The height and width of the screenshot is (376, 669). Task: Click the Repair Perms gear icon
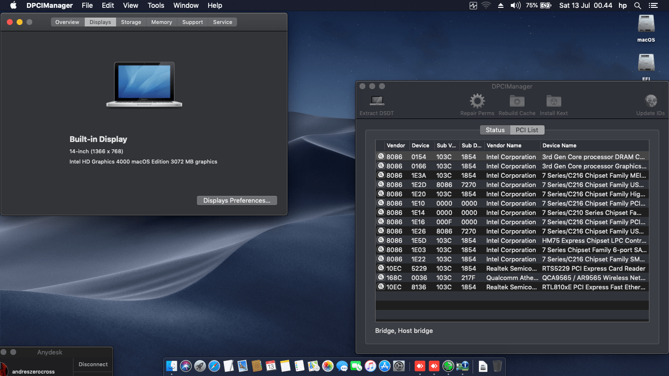[478, 101]
